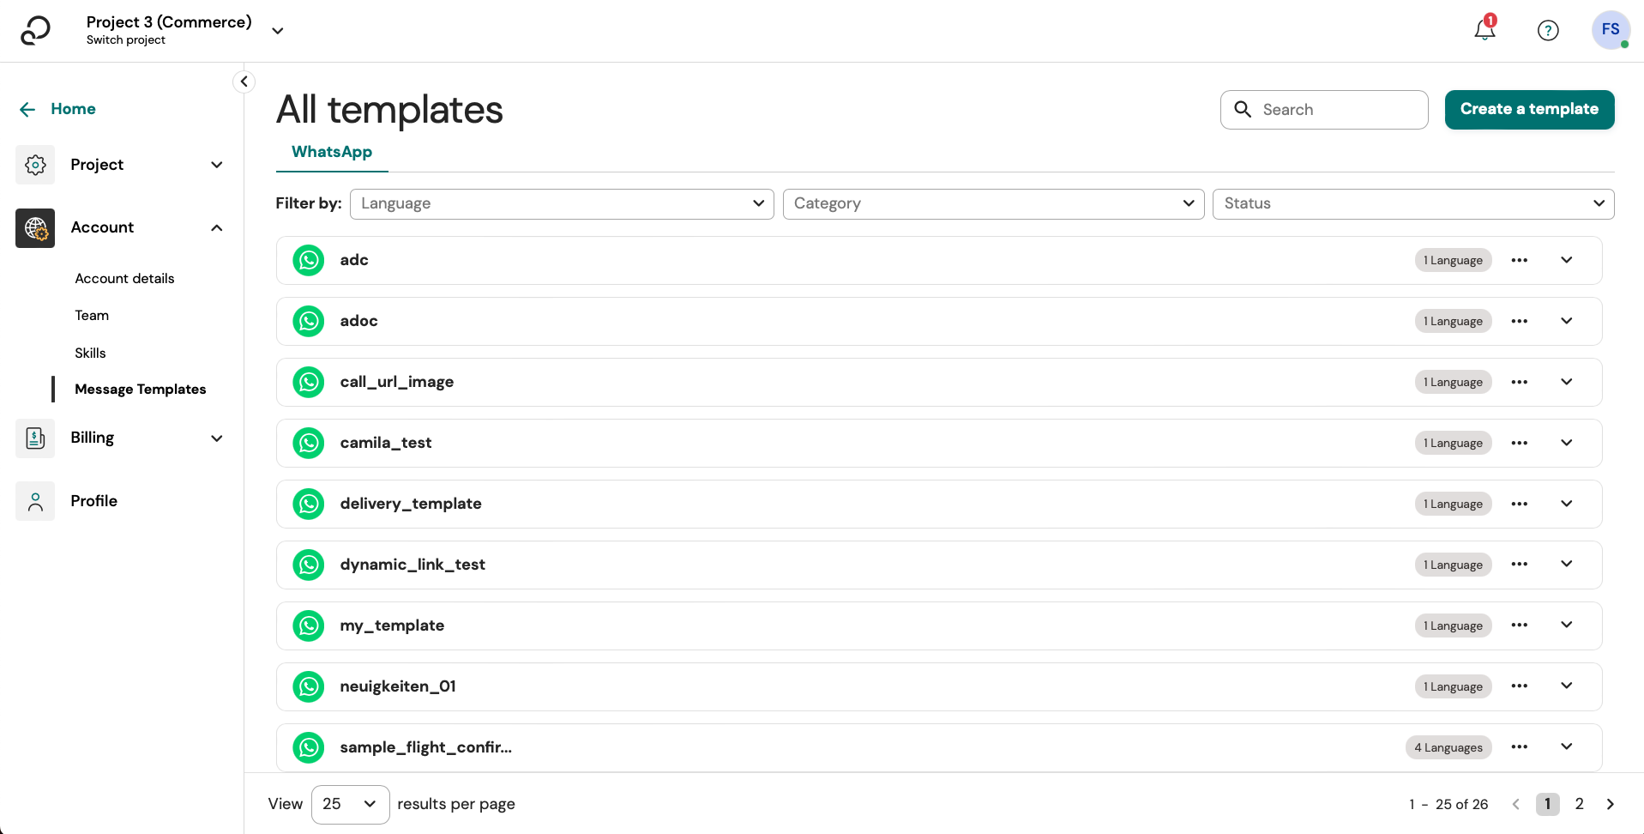Click the Billing sidebar icon
The image size is (1644, 834).
coord(35,438)
